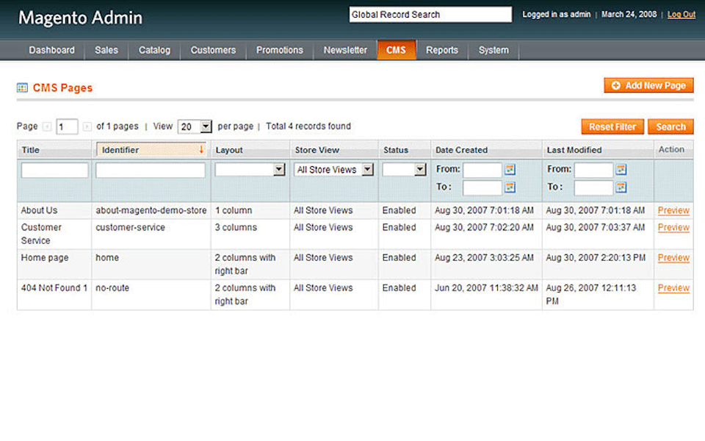Sort by Title column header
Viewport: 705px width, 441px height.
31,150
